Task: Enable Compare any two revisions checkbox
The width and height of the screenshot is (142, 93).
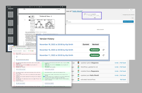Action: 122,15
